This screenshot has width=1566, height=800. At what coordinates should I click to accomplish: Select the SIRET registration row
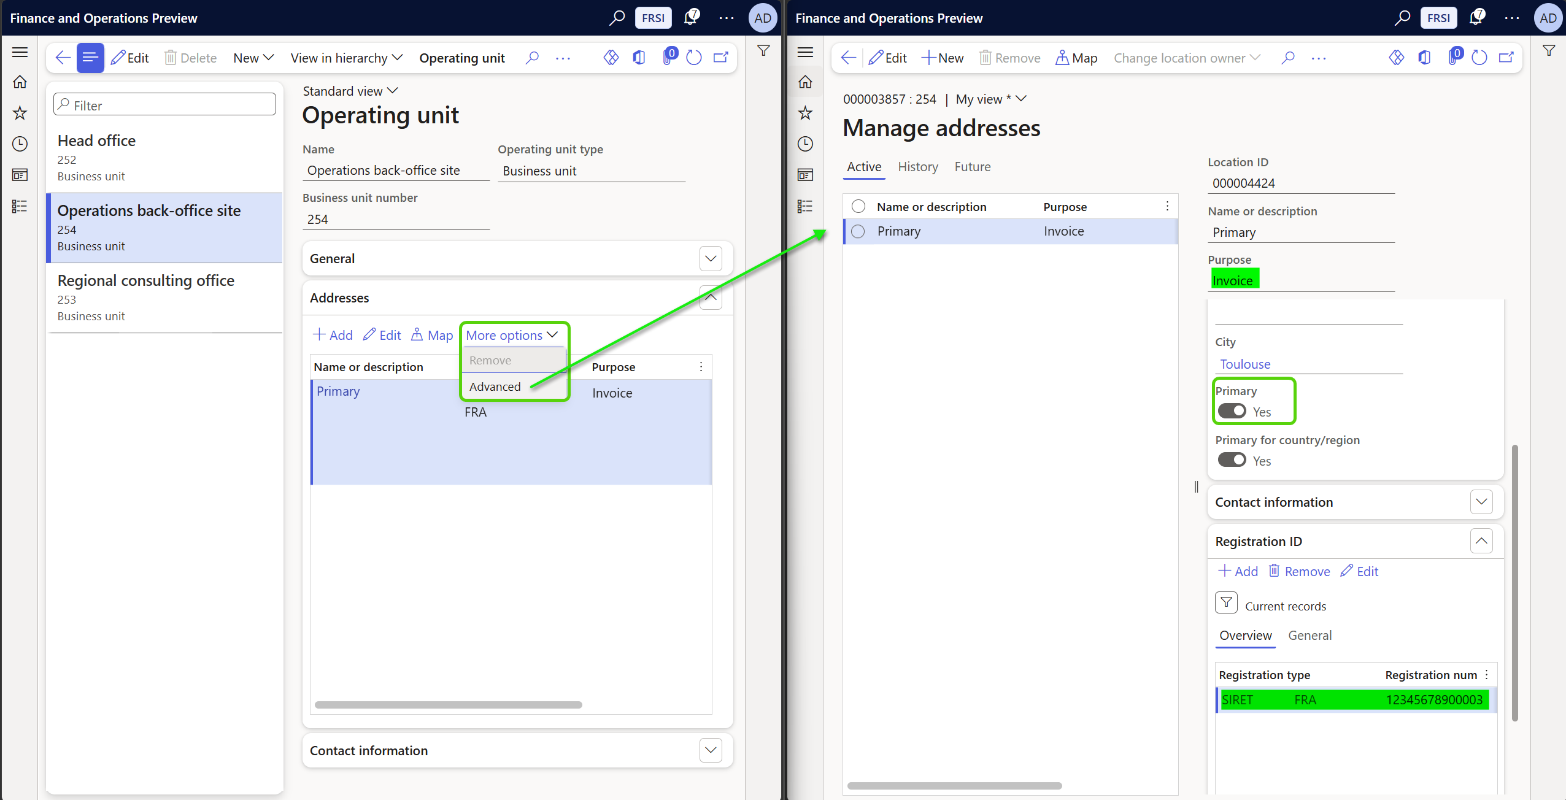[x=1355, y=700]
